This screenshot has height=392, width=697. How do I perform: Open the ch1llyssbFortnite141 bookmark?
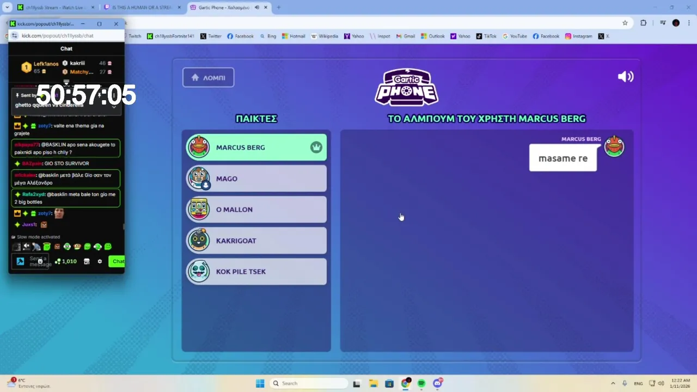click(170, 36)
